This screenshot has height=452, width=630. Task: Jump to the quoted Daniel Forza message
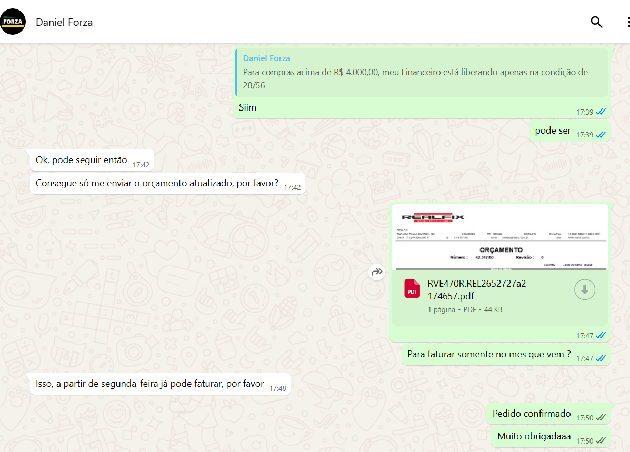421,72
